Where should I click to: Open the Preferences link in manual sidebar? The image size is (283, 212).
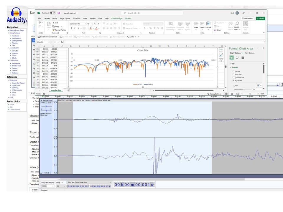point(16,64)
